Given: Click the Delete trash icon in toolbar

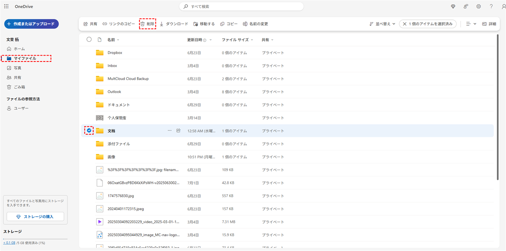Looking at the screenshot, I should pos(143,24).
